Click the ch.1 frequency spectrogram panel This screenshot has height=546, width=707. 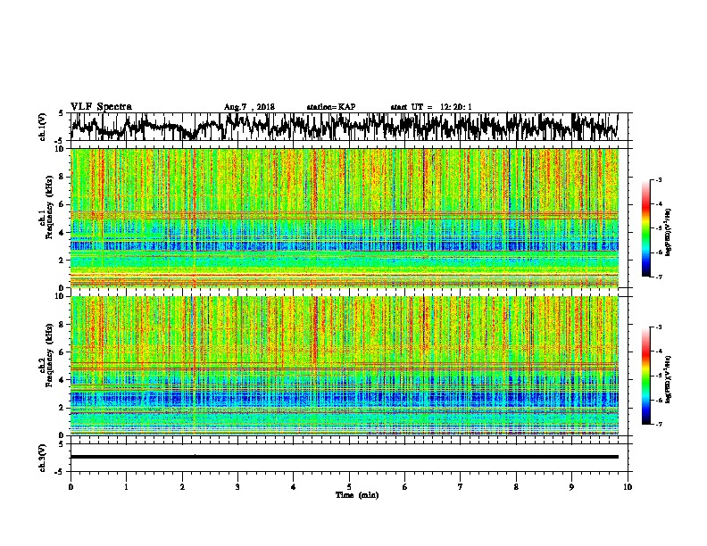(x=345, y=218)
